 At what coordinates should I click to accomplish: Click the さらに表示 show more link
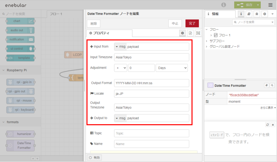point(268,108)
